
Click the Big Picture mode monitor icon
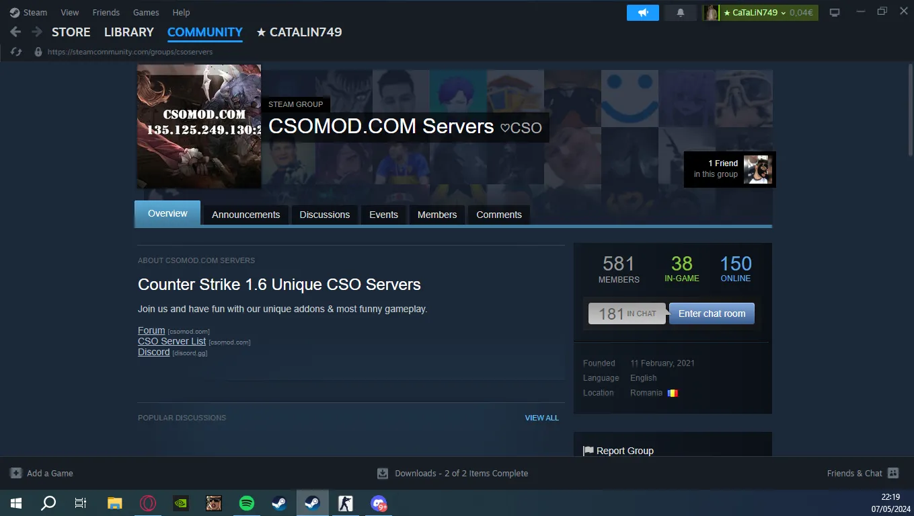[835, 13]
